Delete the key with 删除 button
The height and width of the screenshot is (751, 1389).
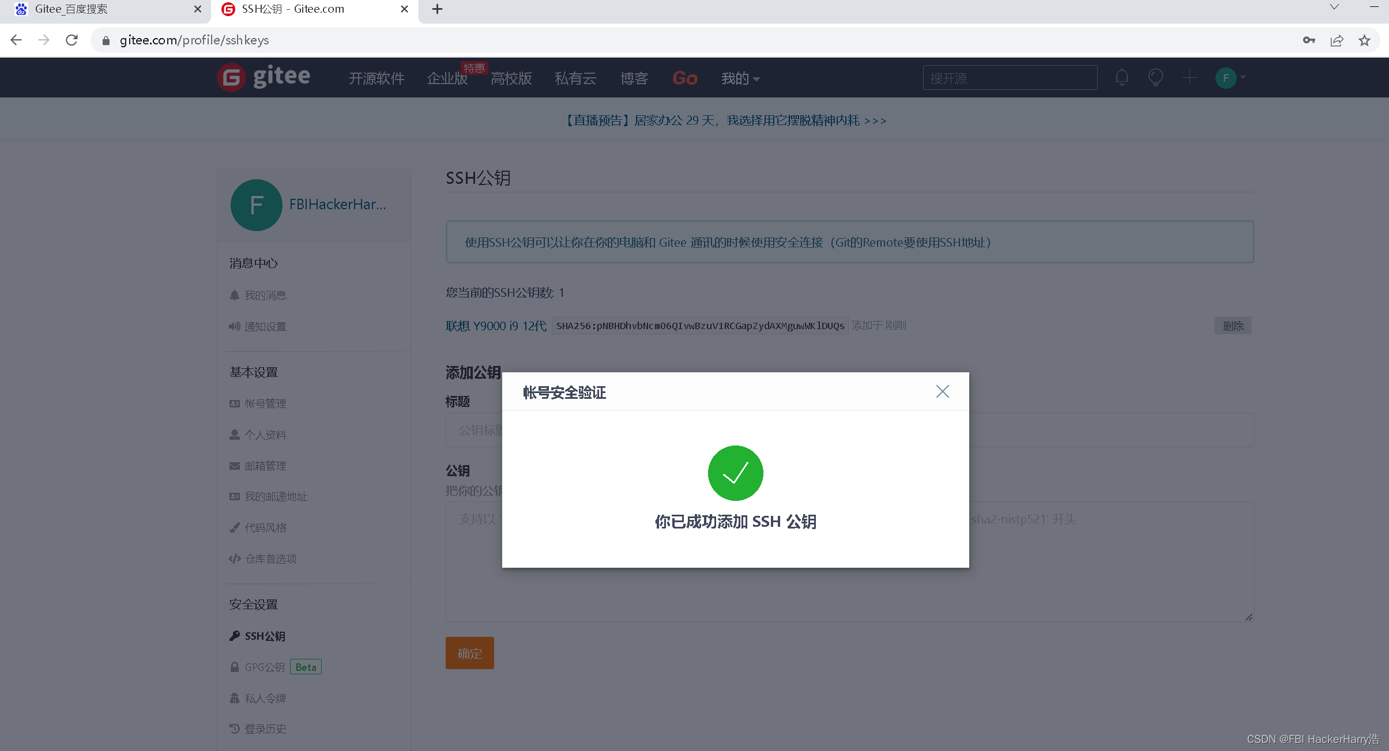(x=1233, y=326)
